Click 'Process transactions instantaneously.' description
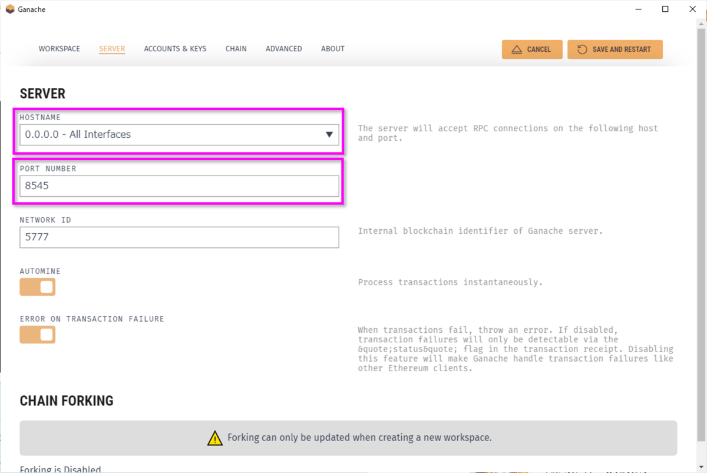707x473 pixels. click(x=450, y=282)
